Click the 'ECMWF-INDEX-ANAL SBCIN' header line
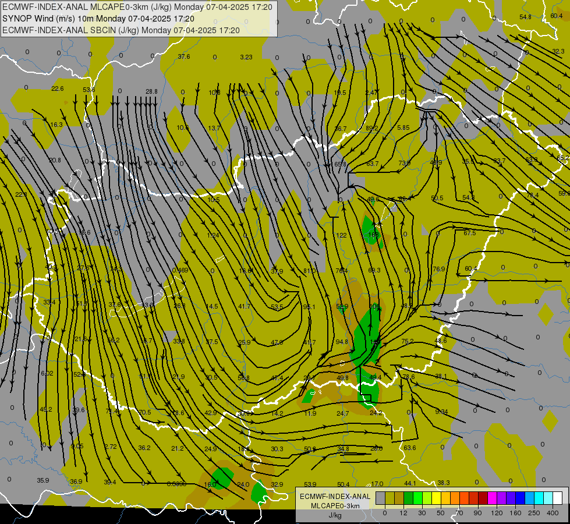Image resolution: width=570 pixels, height=524 pixels. point(121,30)
